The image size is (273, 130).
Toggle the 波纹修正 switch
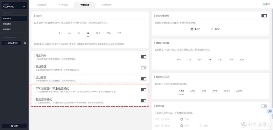point(144,79)
